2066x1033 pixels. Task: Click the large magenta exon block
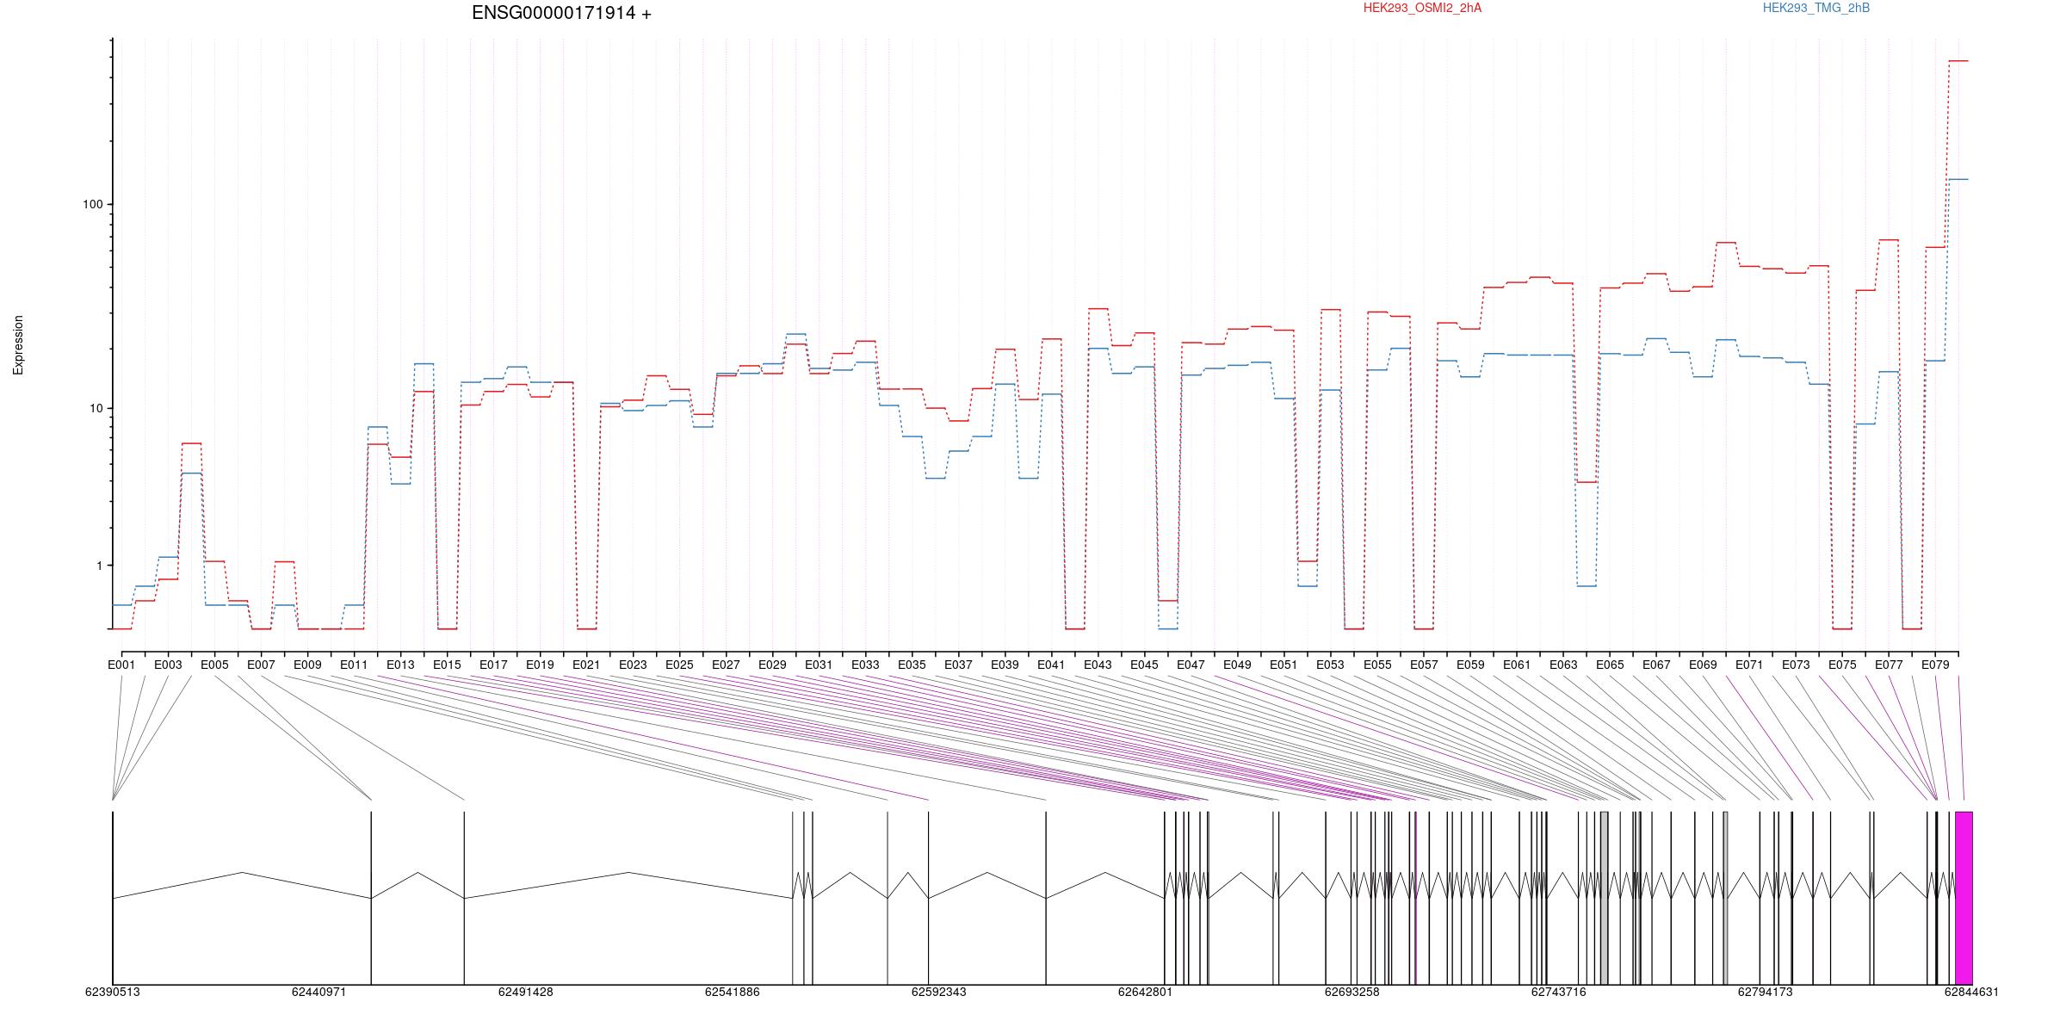(x=1964, y=898)
